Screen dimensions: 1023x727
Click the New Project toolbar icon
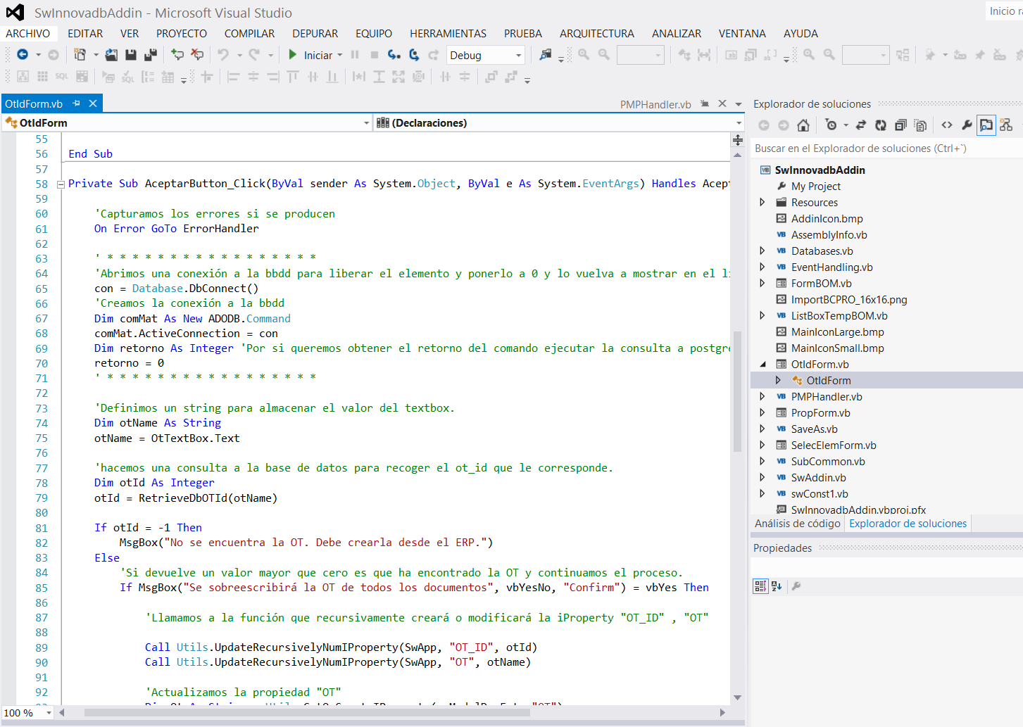(x=80, y=55)
